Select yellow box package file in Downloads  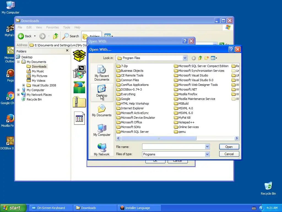point(79,55)
